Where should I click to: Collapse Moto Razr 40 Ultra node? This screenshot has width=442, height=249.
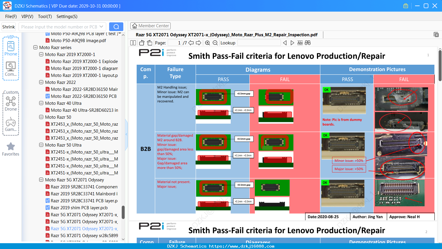(x=41, y=103)
